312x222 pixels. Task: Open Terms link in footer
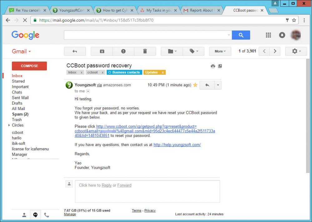[136, 210]
